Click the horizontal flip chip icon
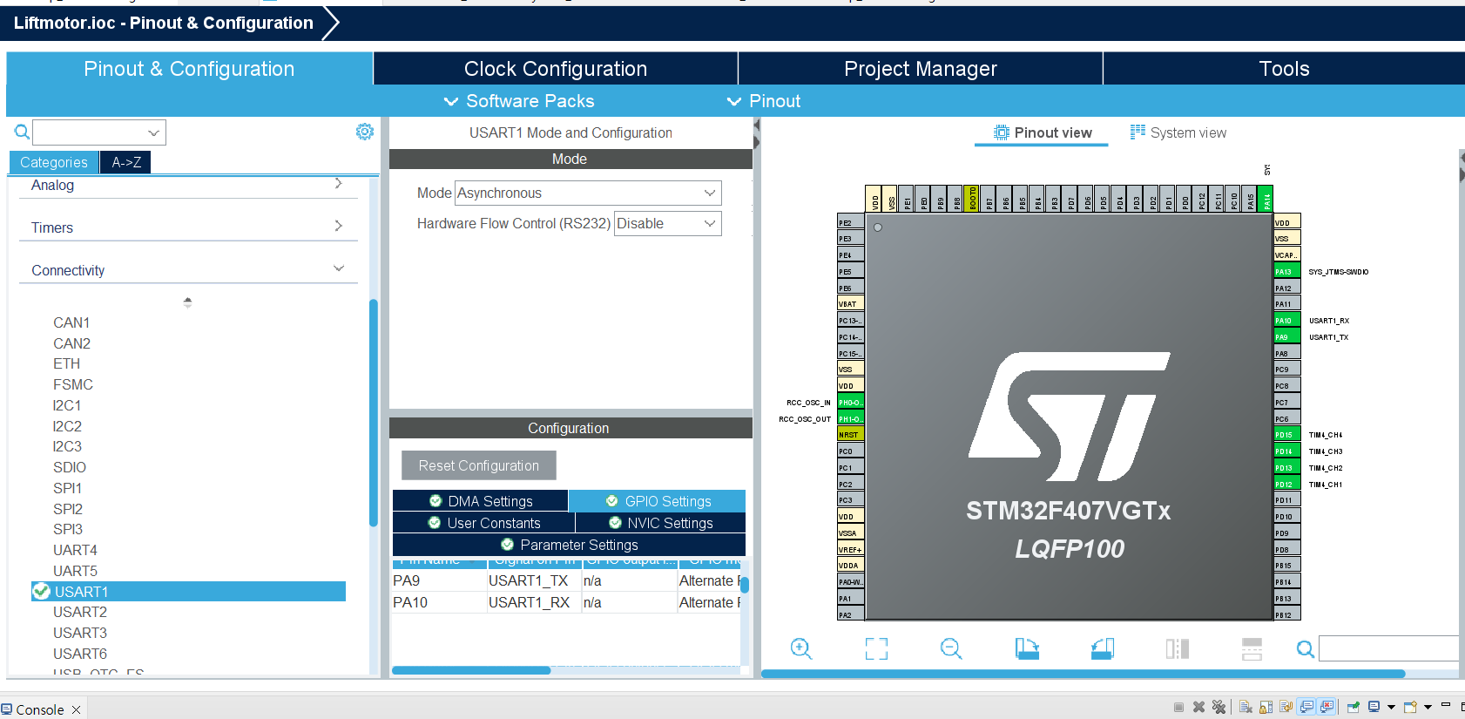The width and height of the screenshot is (1465, 719). [x=1178, y=648]
